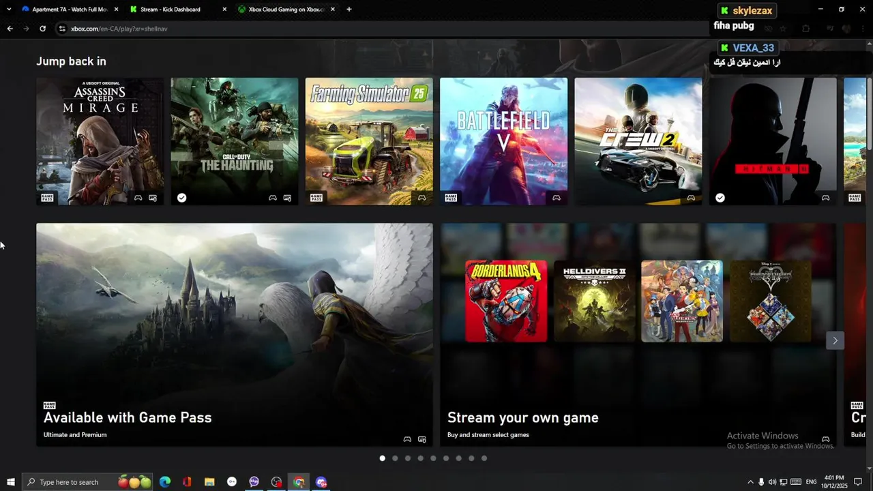This screenshot has width=873, height=491.
Task: Launch Battlefield V game tile
Action: pos(503,141)
